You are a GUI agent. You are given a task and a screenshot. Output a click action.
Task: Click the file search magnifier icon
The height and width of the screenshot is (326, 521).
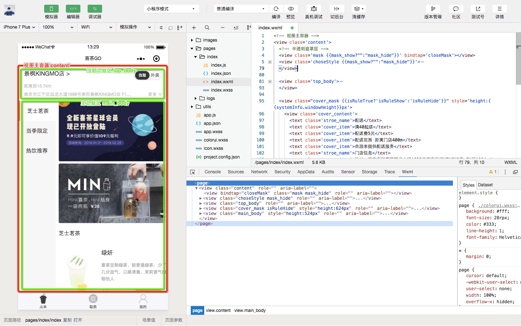click(207, 27)
